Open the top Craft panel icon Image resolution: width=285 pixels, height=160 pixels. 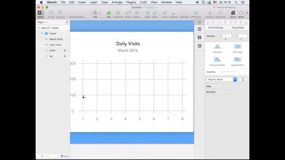pos(199,22)
